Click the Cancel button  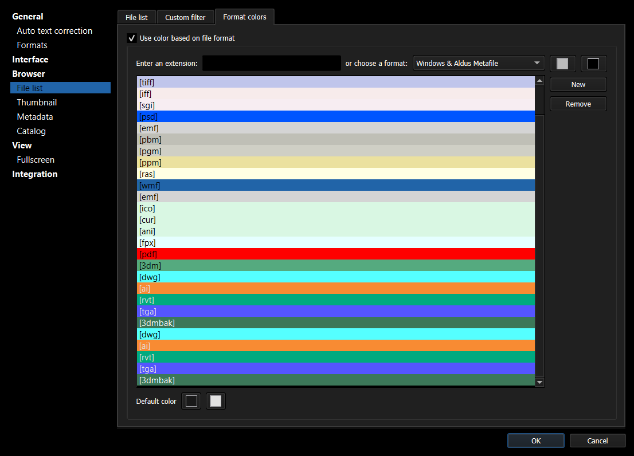[597, 441]
